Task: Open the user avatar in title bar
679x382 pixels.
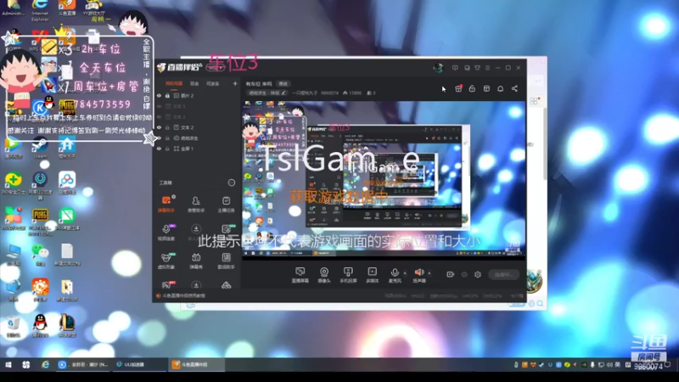Action: pos(438,68)
